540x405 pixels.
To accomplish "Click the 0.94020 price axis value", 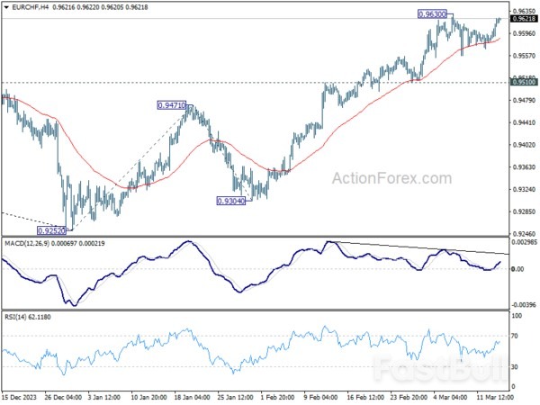I will coord(524,145).
